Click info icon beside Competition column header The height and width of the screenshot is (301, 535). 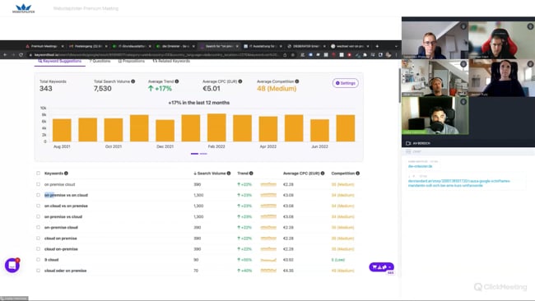click(x=357, y=174)
